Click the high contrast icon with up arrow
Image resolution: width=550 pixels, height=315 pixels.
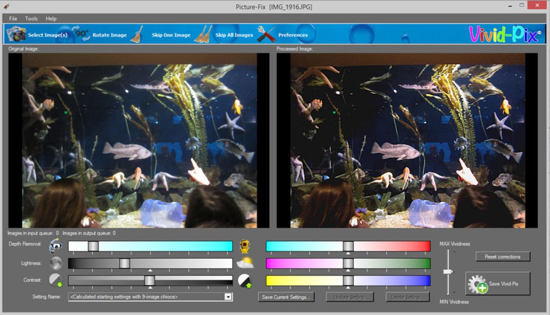(x=245, y=281)
